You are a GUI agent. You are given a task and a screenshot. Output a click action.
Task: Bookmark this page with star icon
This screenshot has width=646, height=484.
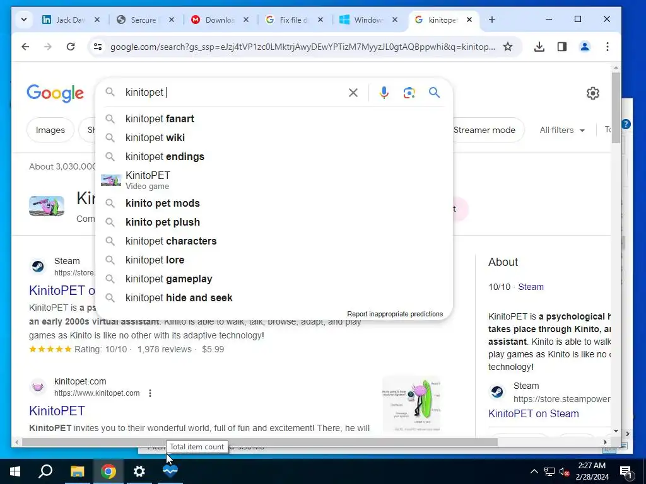coord(508,47)
